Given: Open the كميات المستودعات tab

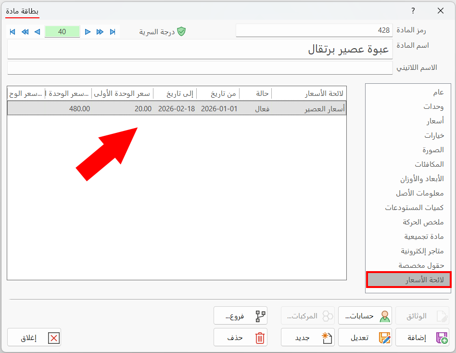Looking at the screenshot, I should point(415,208).
